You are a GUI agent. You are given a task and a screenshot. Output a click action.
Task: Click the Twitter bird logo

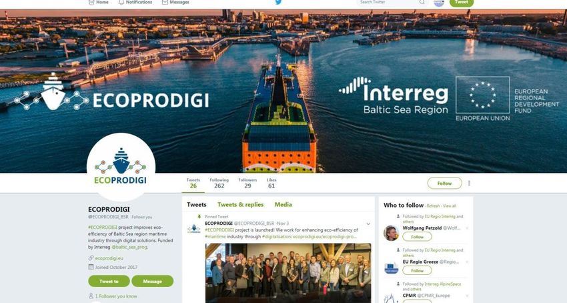(278, 2)
